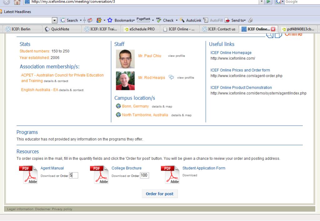This screenshot has width=320, height=221.
Task: Click the Student Application Form PDF icon
Action: pos(170,174)
